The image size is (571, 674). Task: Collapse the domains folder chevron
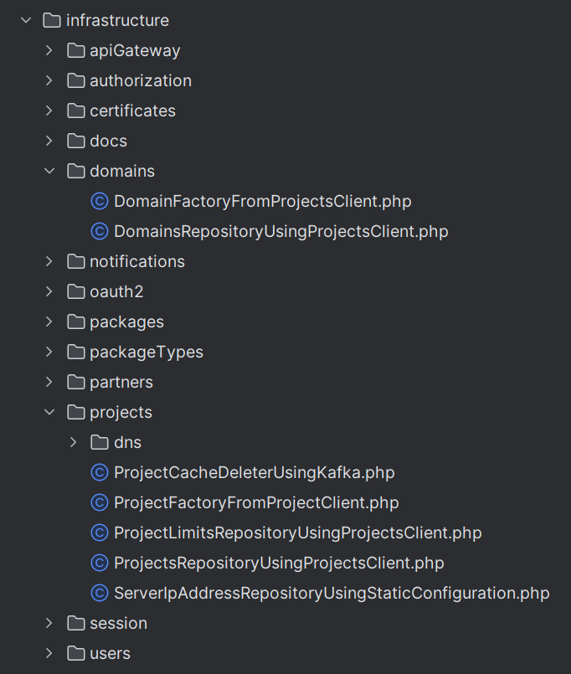coord(49,171)
